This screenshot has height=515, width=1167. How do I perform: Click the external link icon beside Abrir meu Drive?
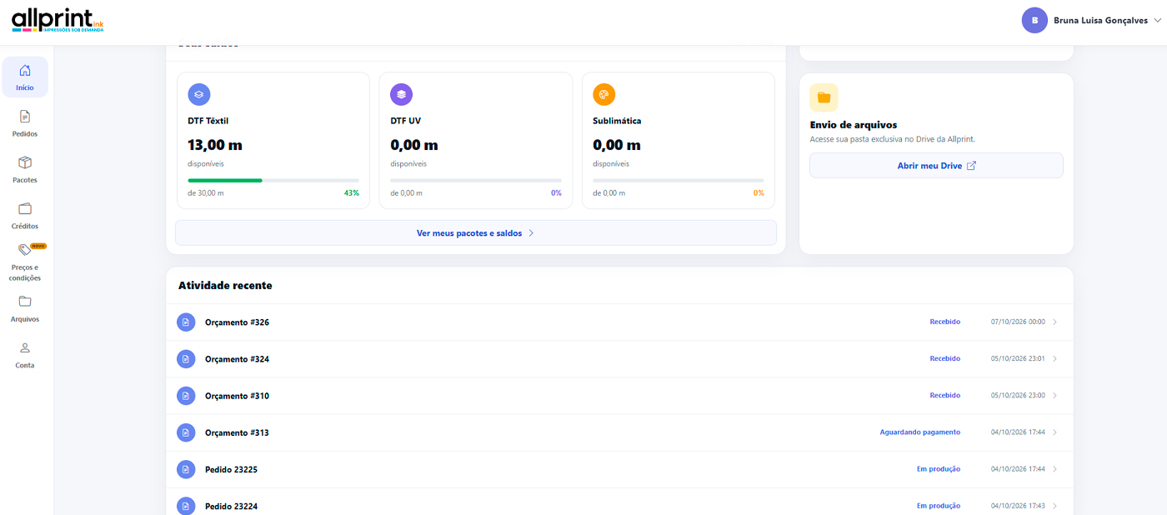pyautogui.click(x=971, y=166)
